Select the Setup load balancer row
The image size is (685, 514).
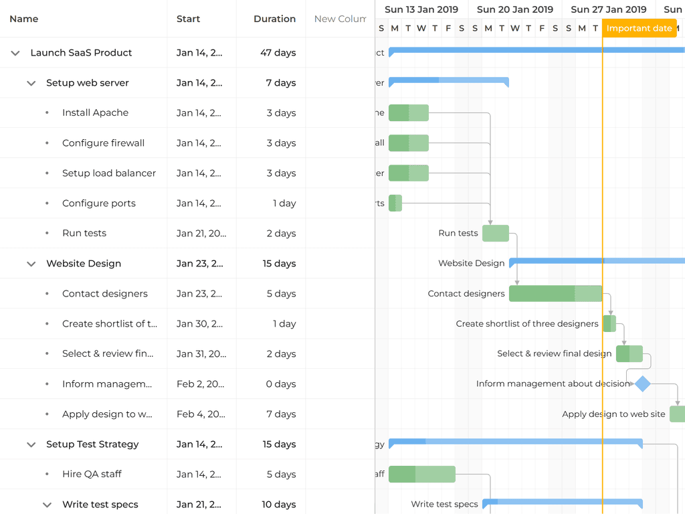click(108, 173)
